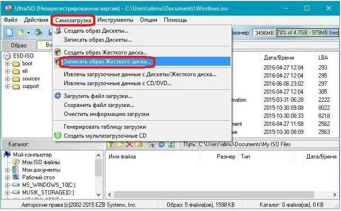341x211 pixels.
Task: Choose Сохранить файл загрузки menu item
Action: (x=142, y=105)
